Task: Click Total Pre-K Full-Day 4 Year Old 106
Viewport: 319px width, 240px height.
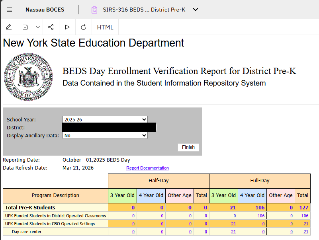Action: coord(260,208)
